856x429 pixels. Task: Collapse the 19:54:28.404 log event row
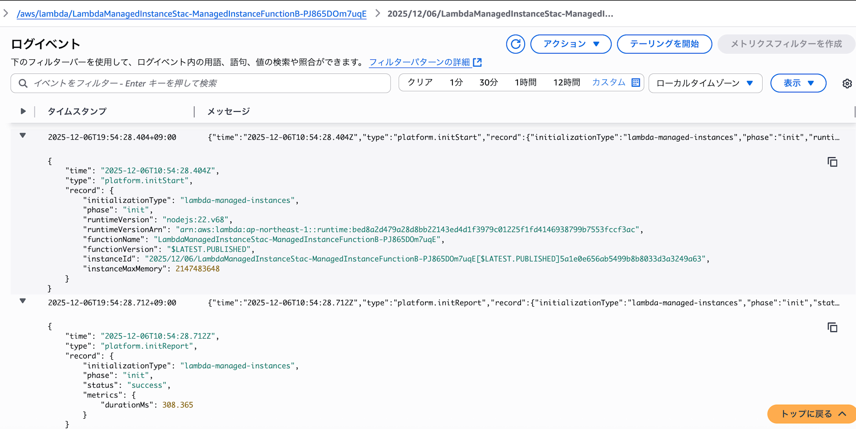coord(23,136)
